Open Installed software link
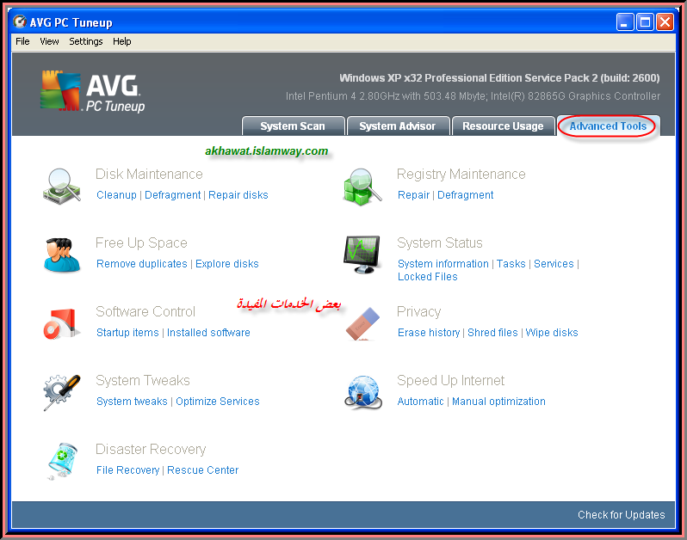 pyautogui.click(x=208, y=333)
